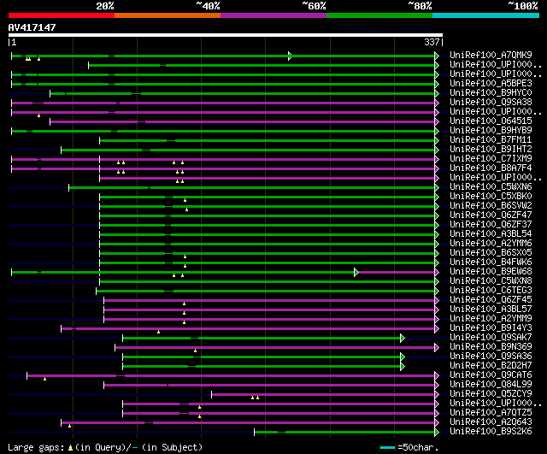
Task: Click the purple Q5ZCY9 alignment bar
Action: pos(323,395)
